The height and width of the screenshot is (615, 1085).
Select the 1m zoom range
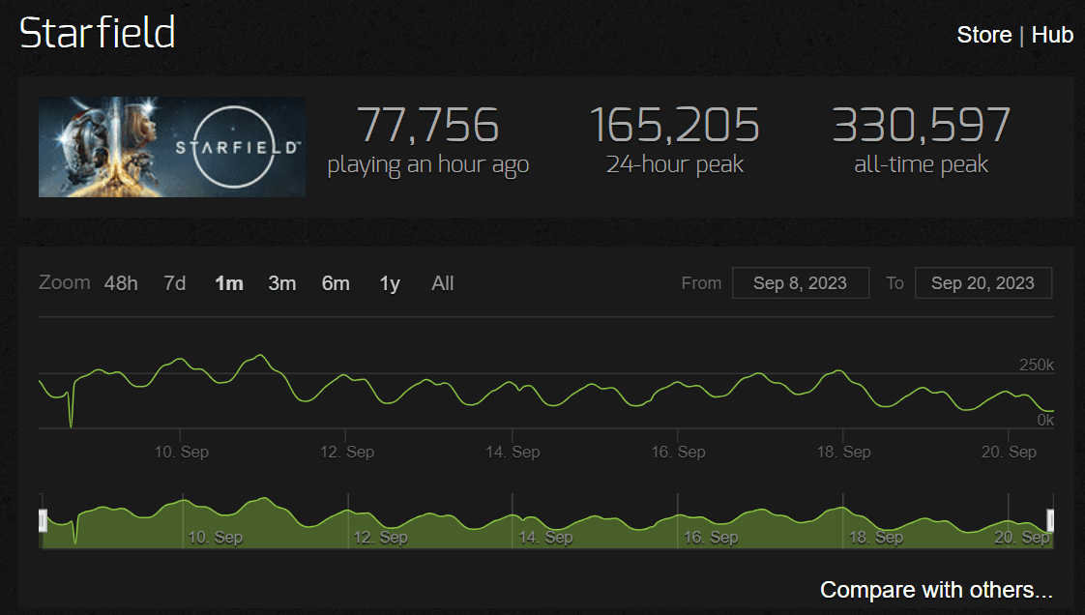[228, 283]
